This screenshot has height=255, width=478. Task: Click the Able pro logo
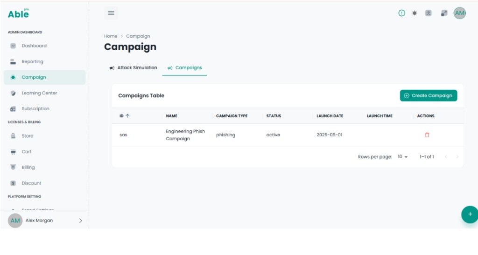point(18,13)
